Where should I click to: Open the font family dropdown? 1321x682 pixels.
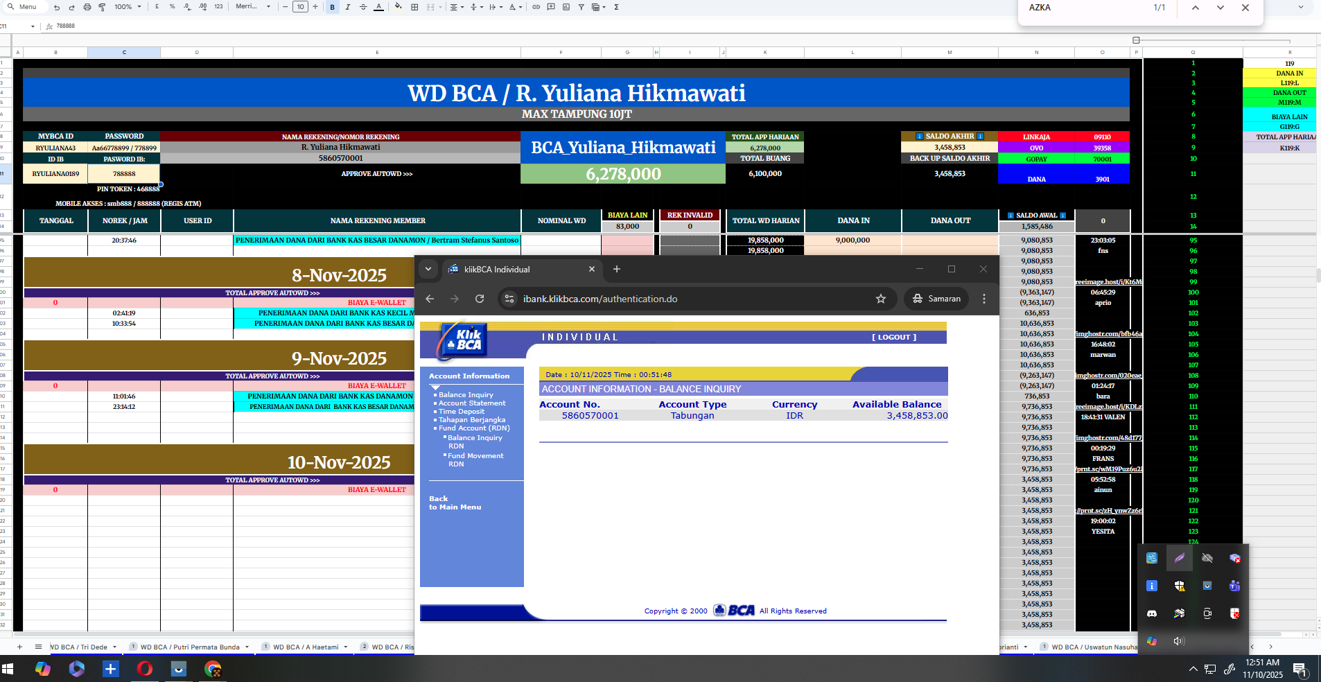click(253, 7)
